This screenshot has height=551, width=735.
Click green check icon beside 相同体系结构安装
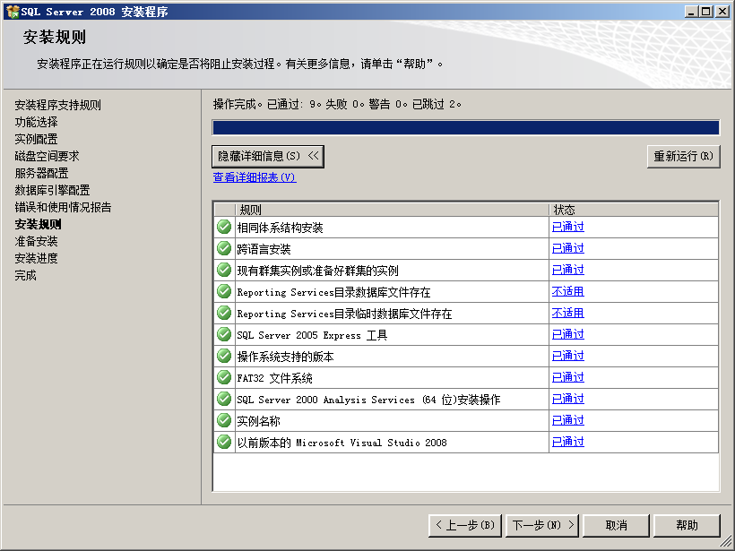tap(224, 227)
